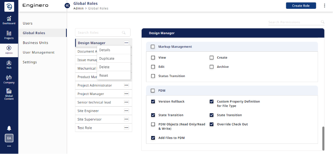Open notifications bell icon
Image resolution: width=333 pixels, height=154 pixels.
pyautogui.click(x=9, y=128)
